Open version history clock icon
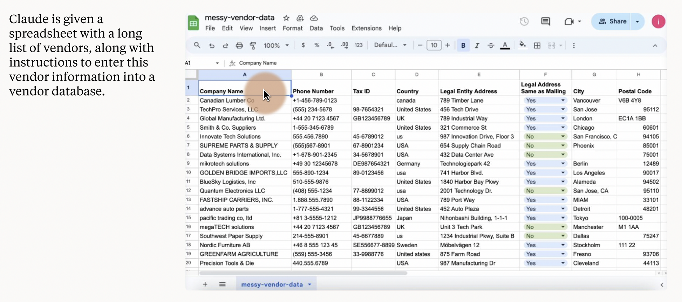 click(524, 21)
